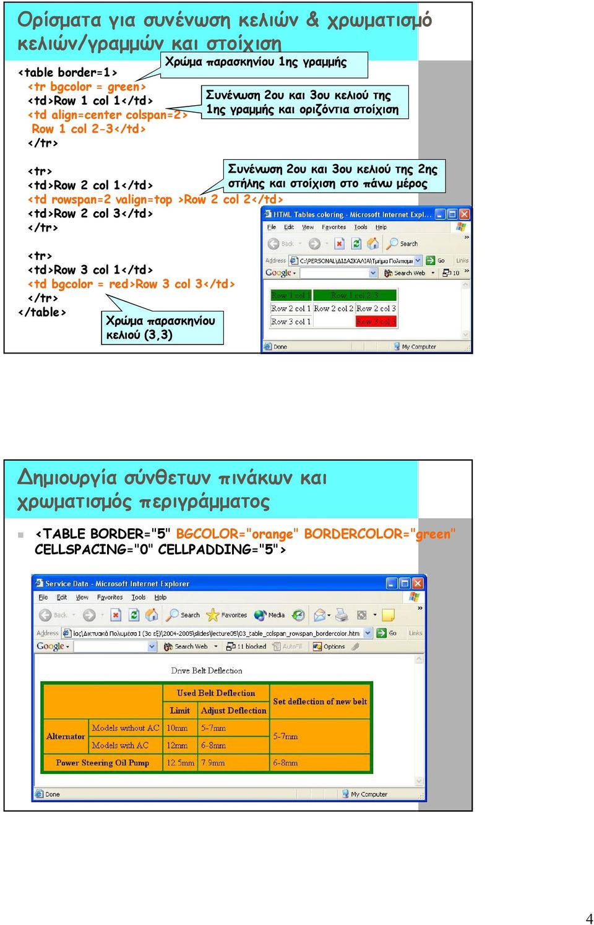The height and width of the screenshot is (925, 594).
Task: Click Back arrow in HTML Tables coloring window
Action: pyautogui.click(x=273, y=244)
